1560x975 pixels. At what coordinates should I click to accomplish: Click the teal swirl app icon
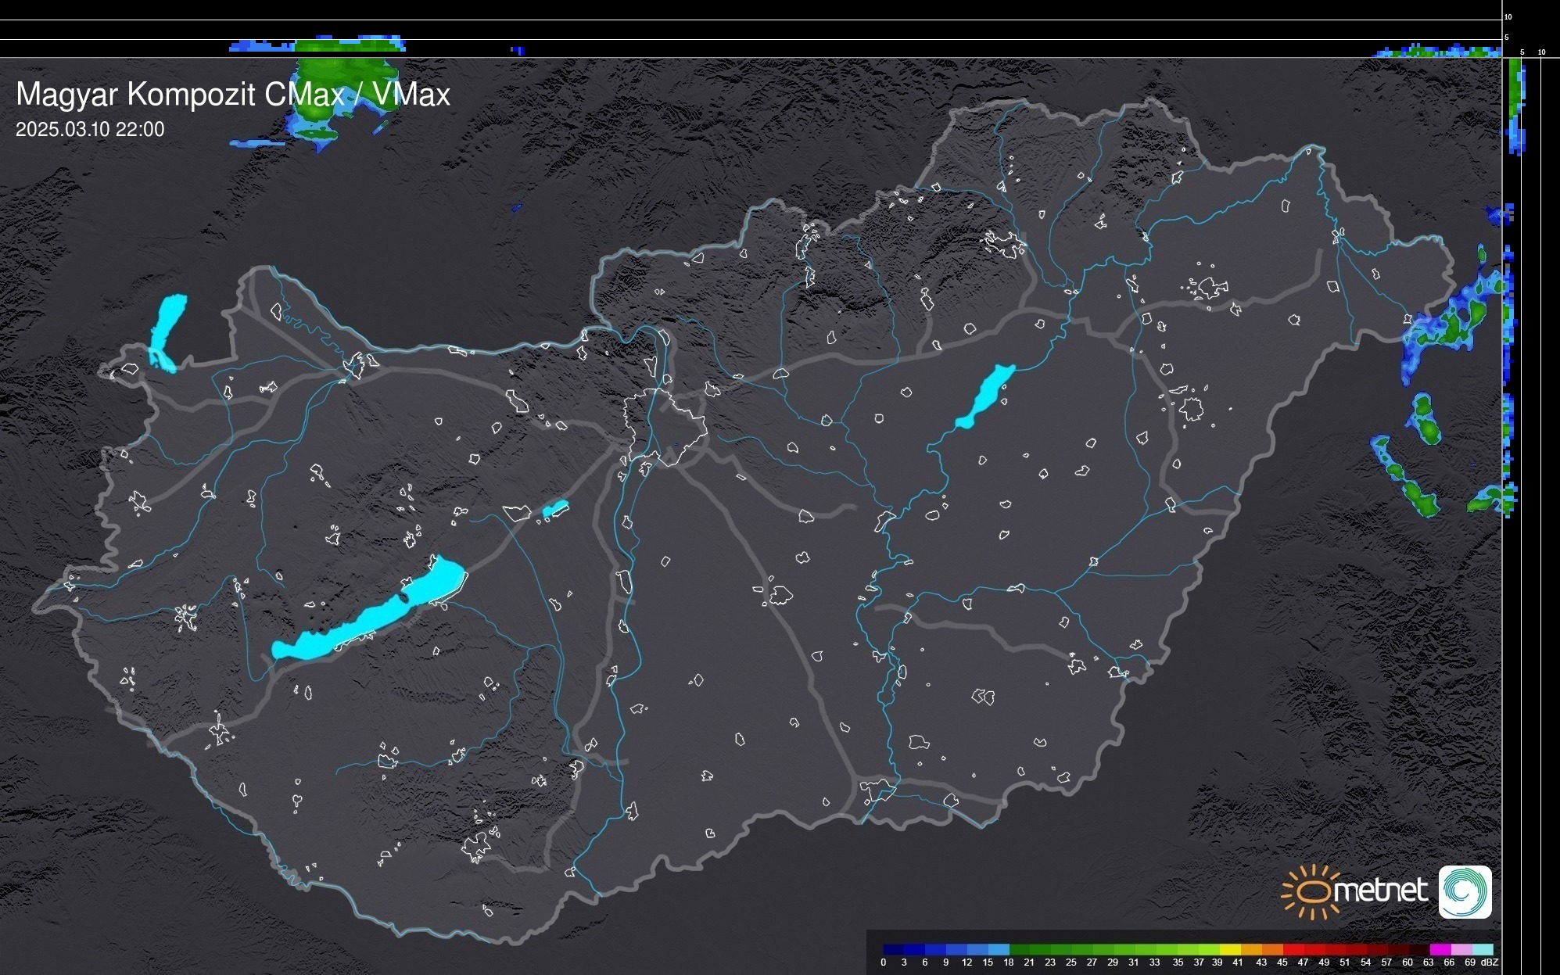1465,891
